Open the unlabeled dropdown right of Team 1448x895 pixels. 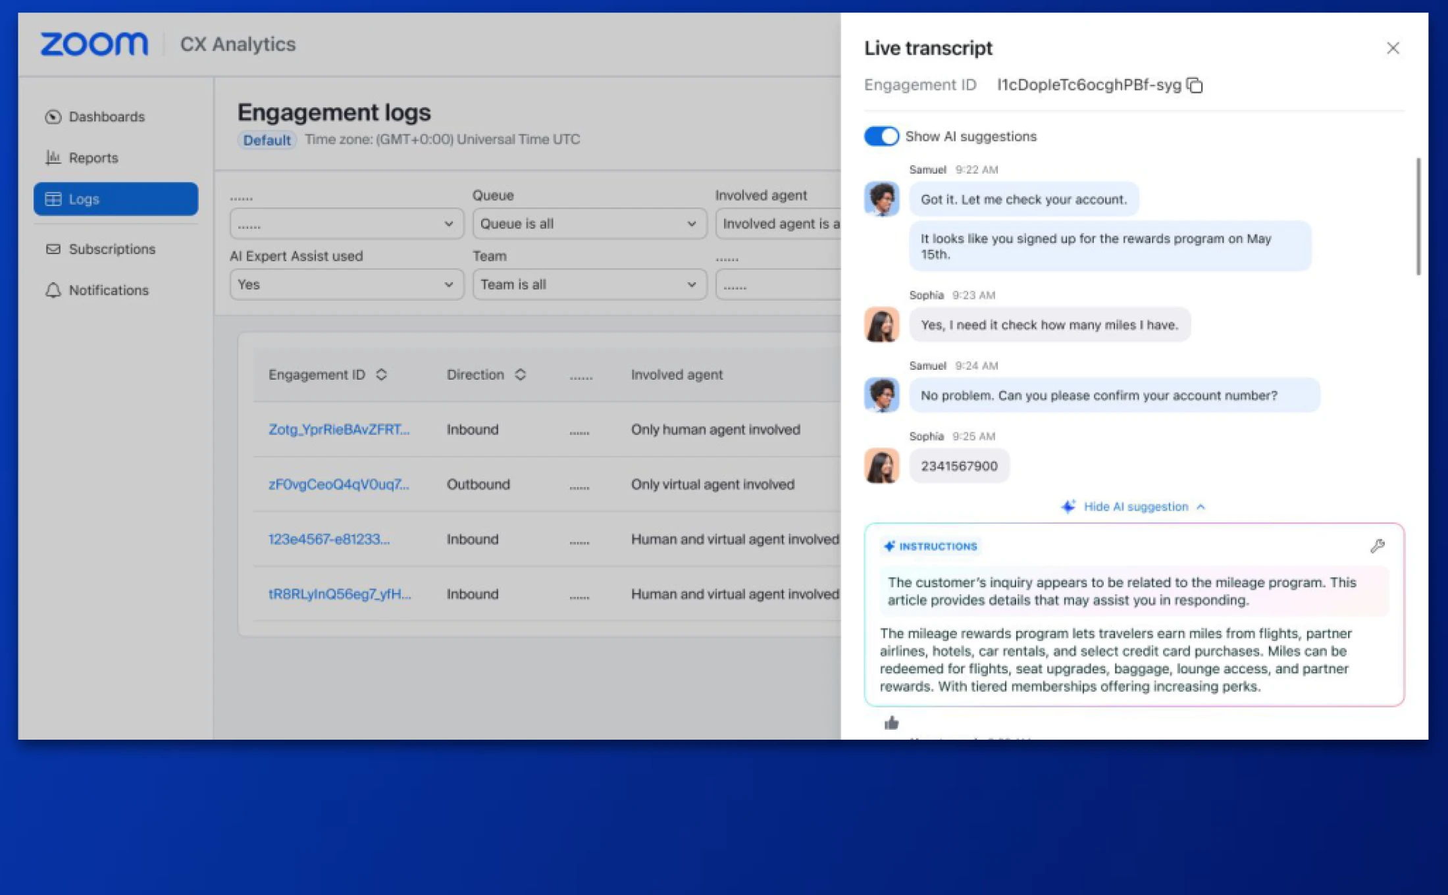(x=778, y=286)
